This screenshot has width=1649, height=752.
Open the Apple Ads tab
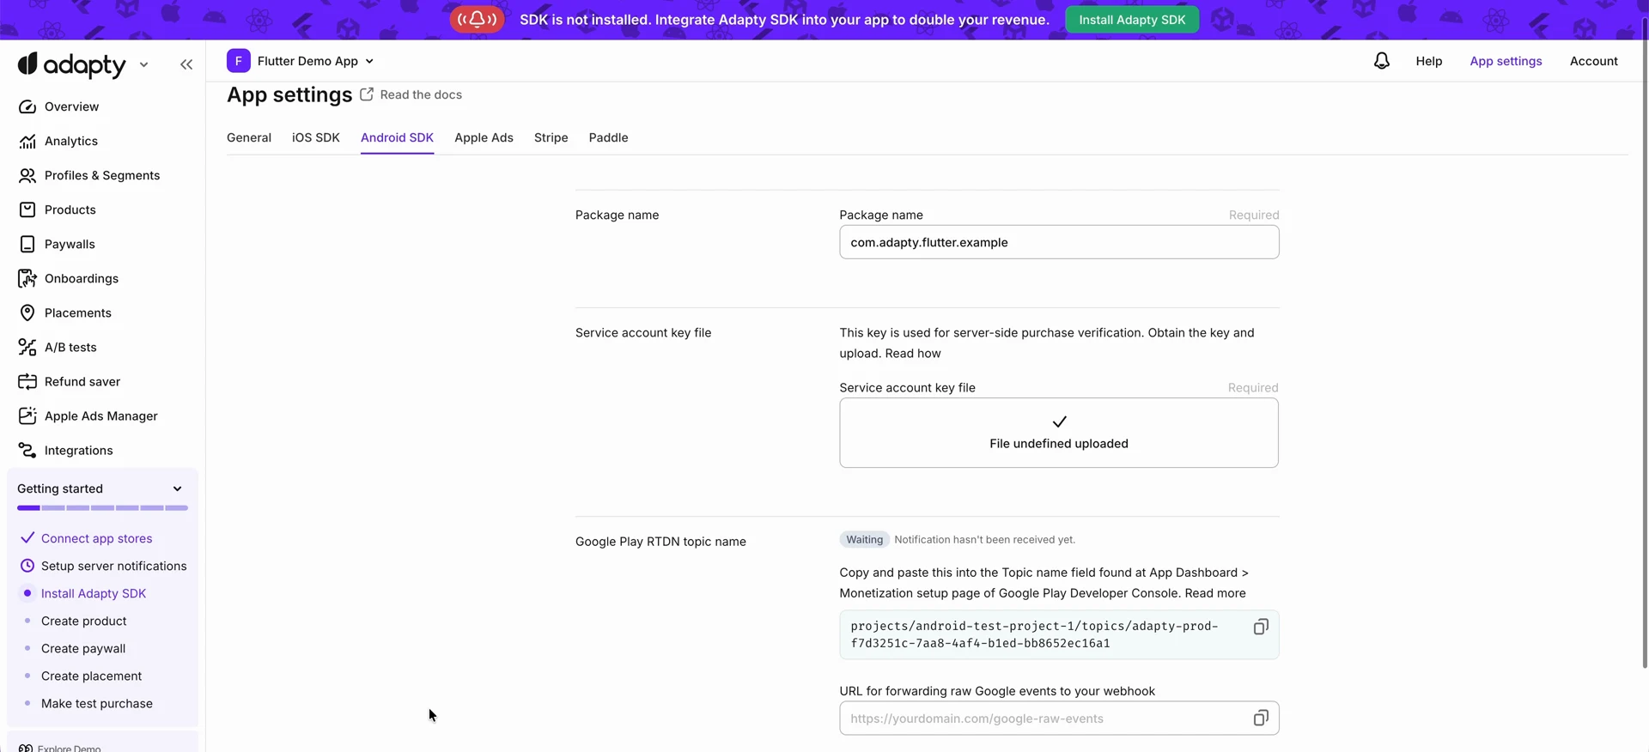(484, 137)
